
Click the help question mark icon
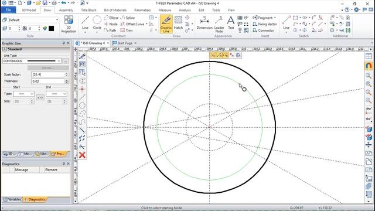pos(347,10)
